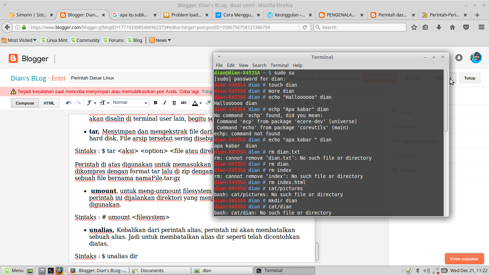Click the Tutup link in the error banner
This screenshot has height=275, width=489.
207,91
